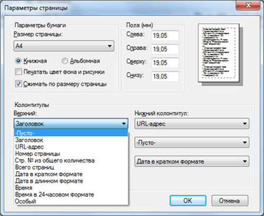Select the Книжная orientation radio button
264x216 pixels.
(18, 61)
